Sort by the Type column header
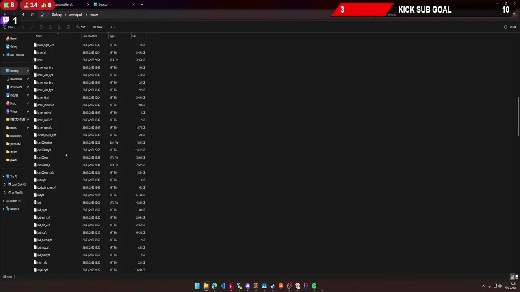Screen dimensions: 520x292 tap(112, 36)
